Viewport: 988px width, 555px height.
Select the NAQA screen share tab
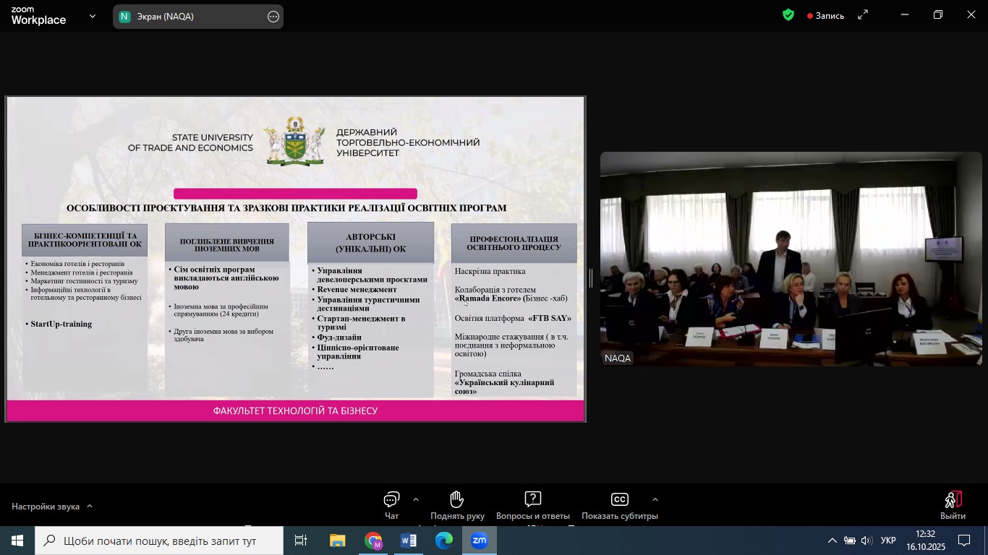188,17
